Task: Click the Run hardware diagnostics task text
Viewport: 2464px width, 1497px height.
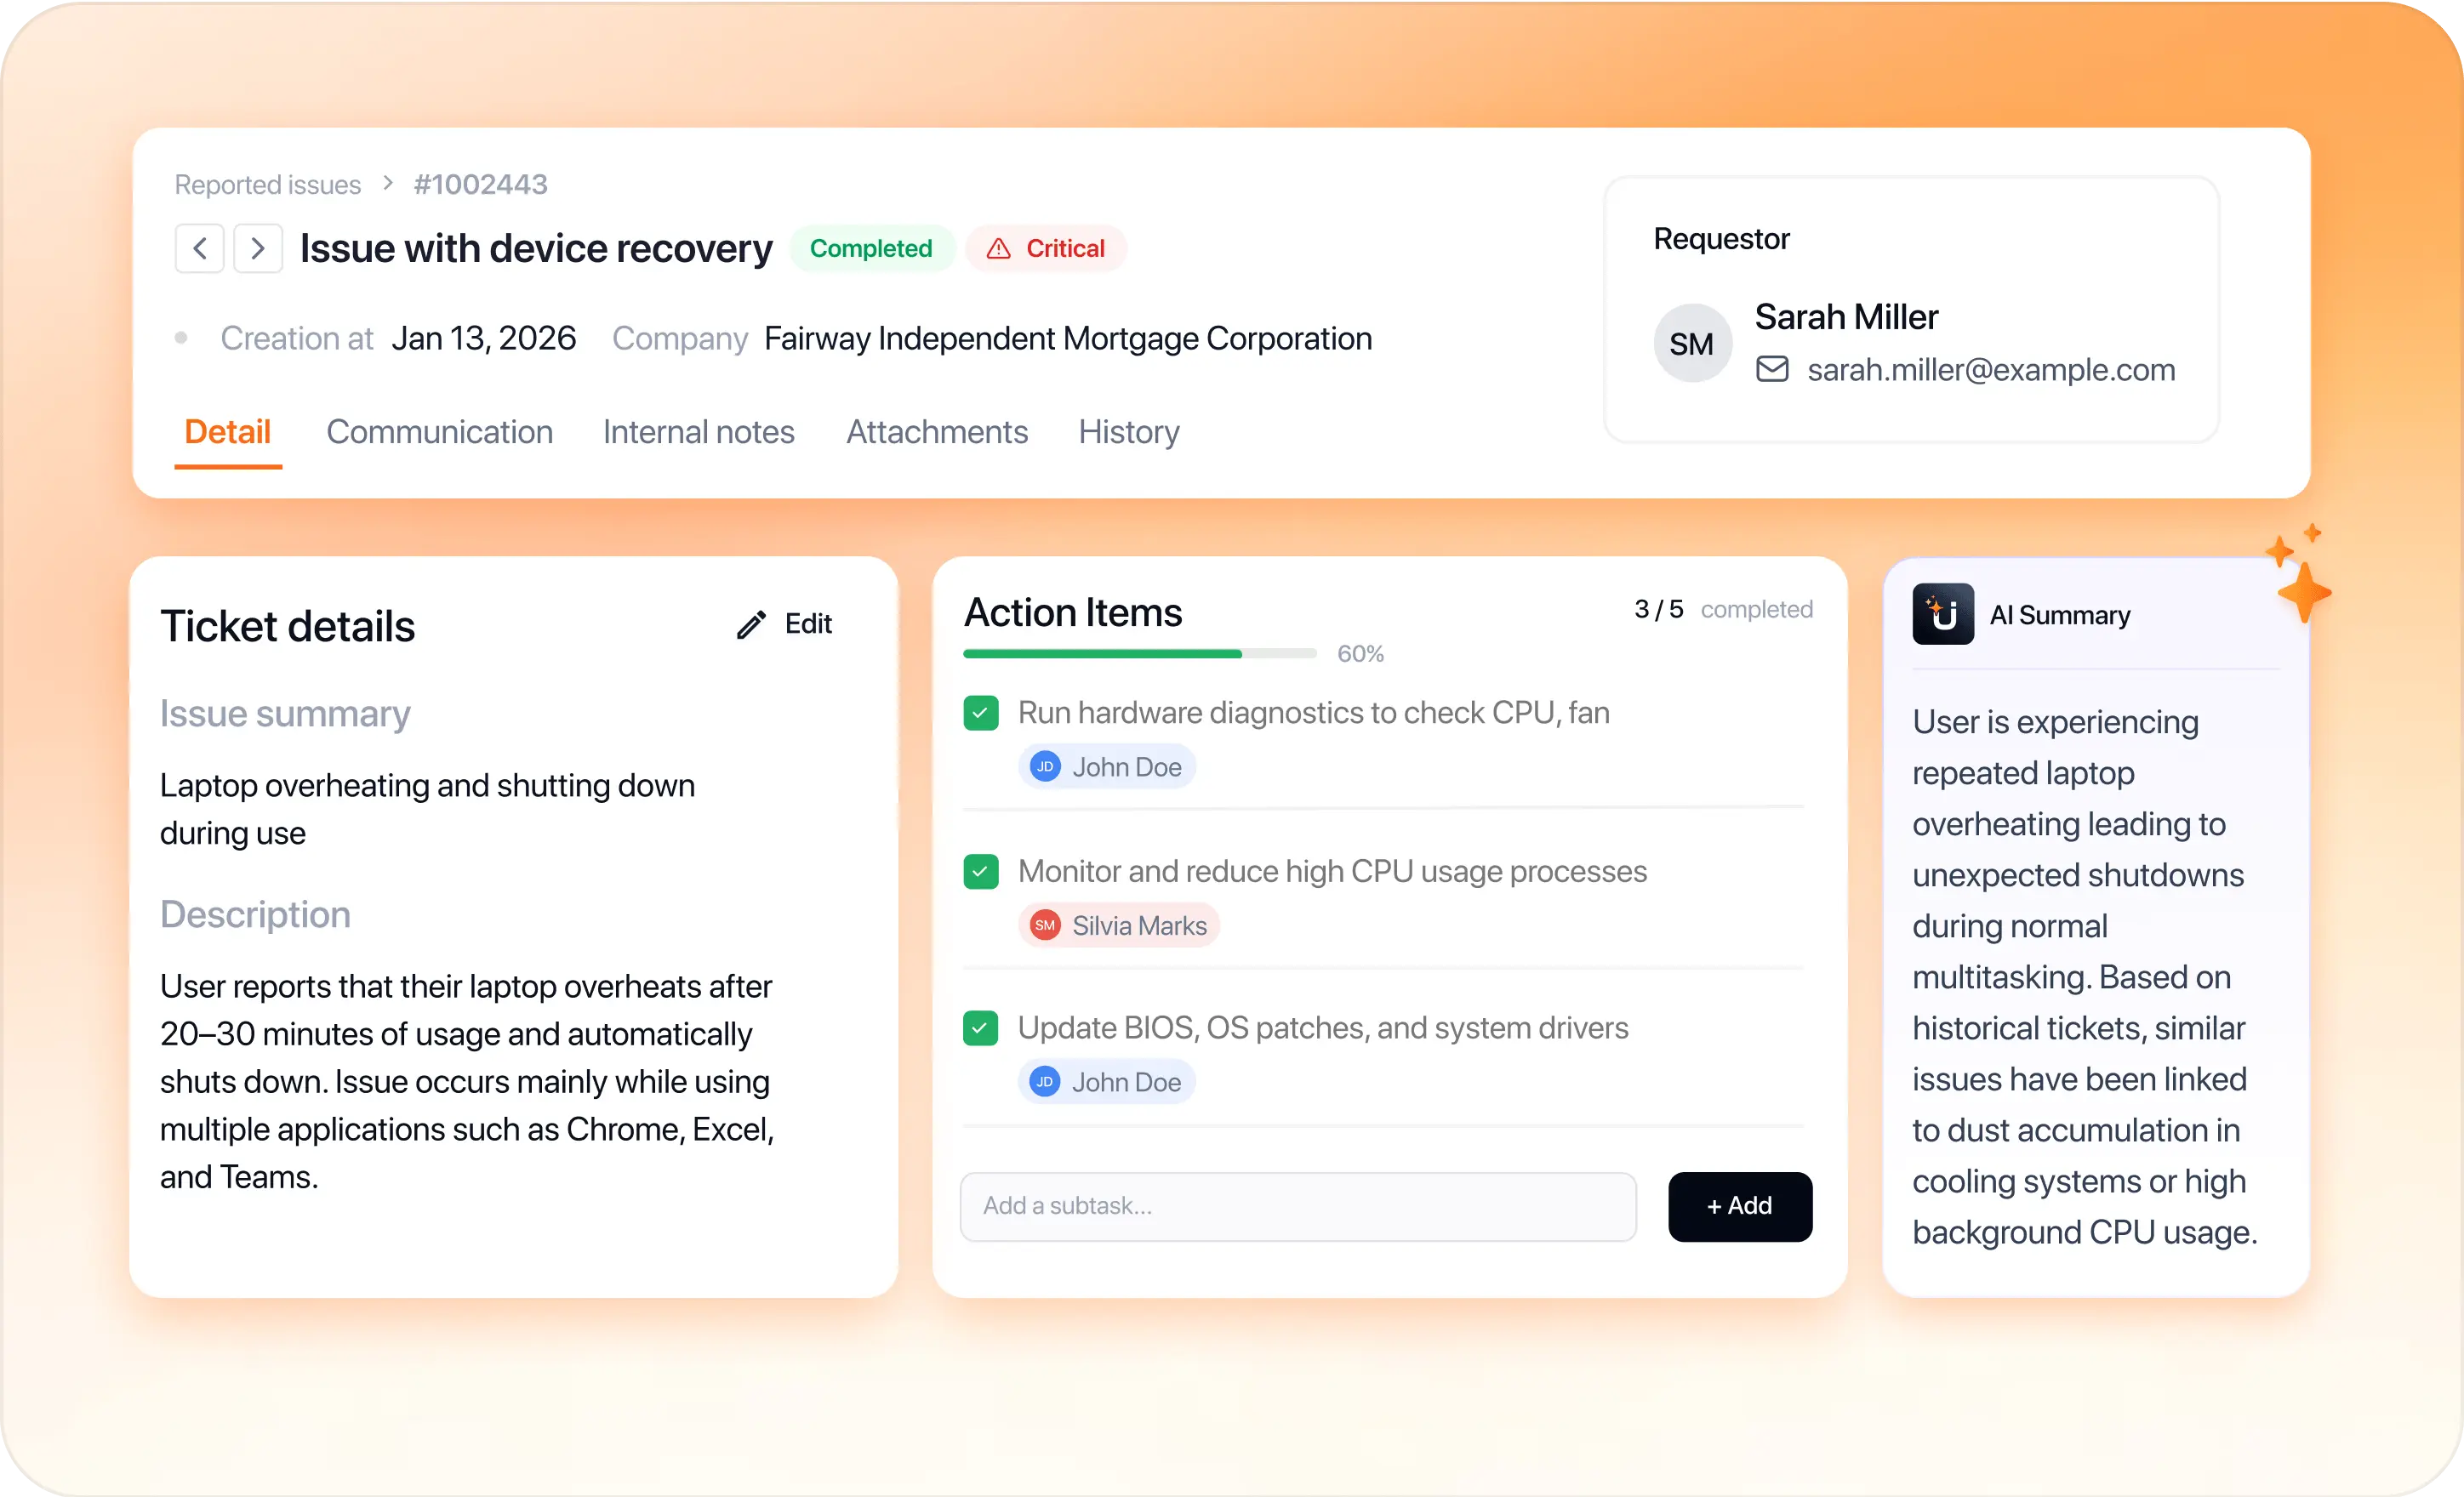Action: tap(1314, 713)
